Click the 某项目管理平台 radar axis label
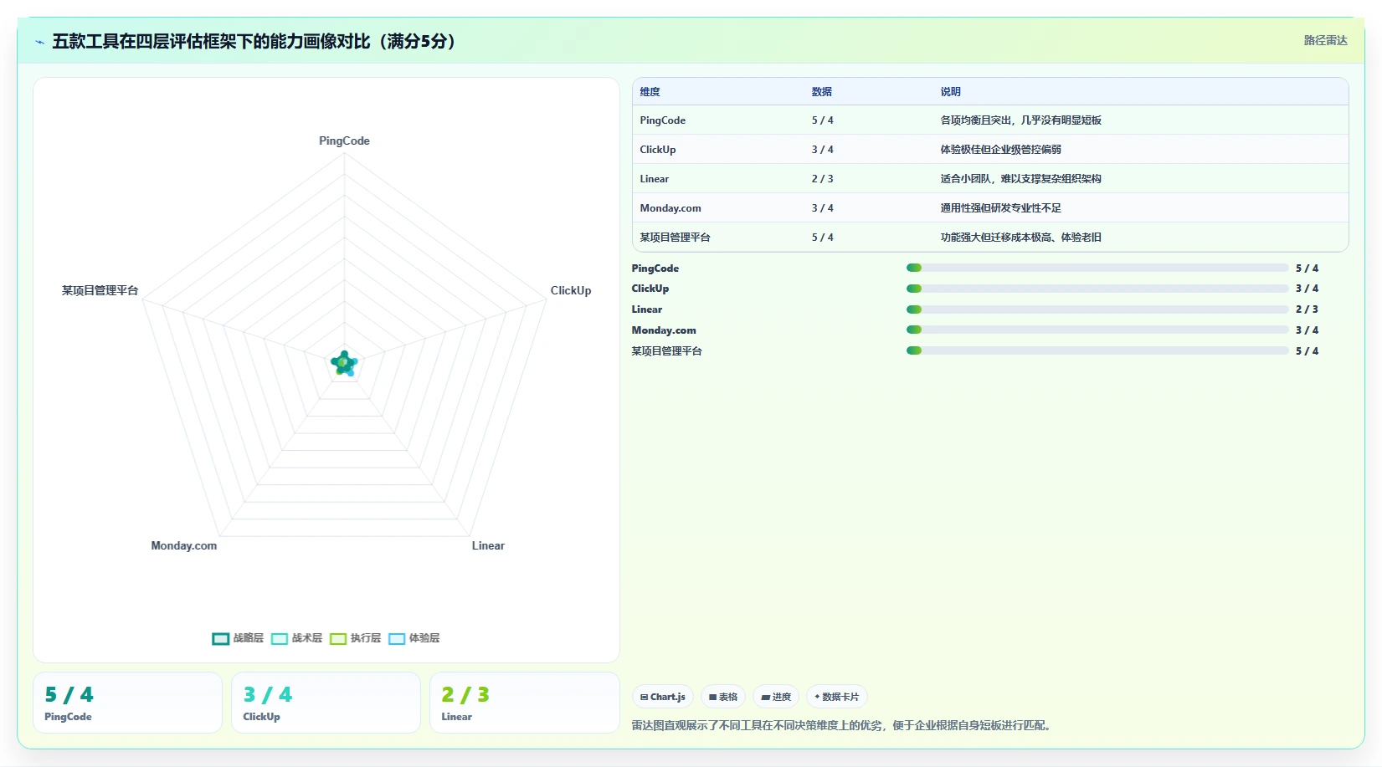 coord(100,290)
